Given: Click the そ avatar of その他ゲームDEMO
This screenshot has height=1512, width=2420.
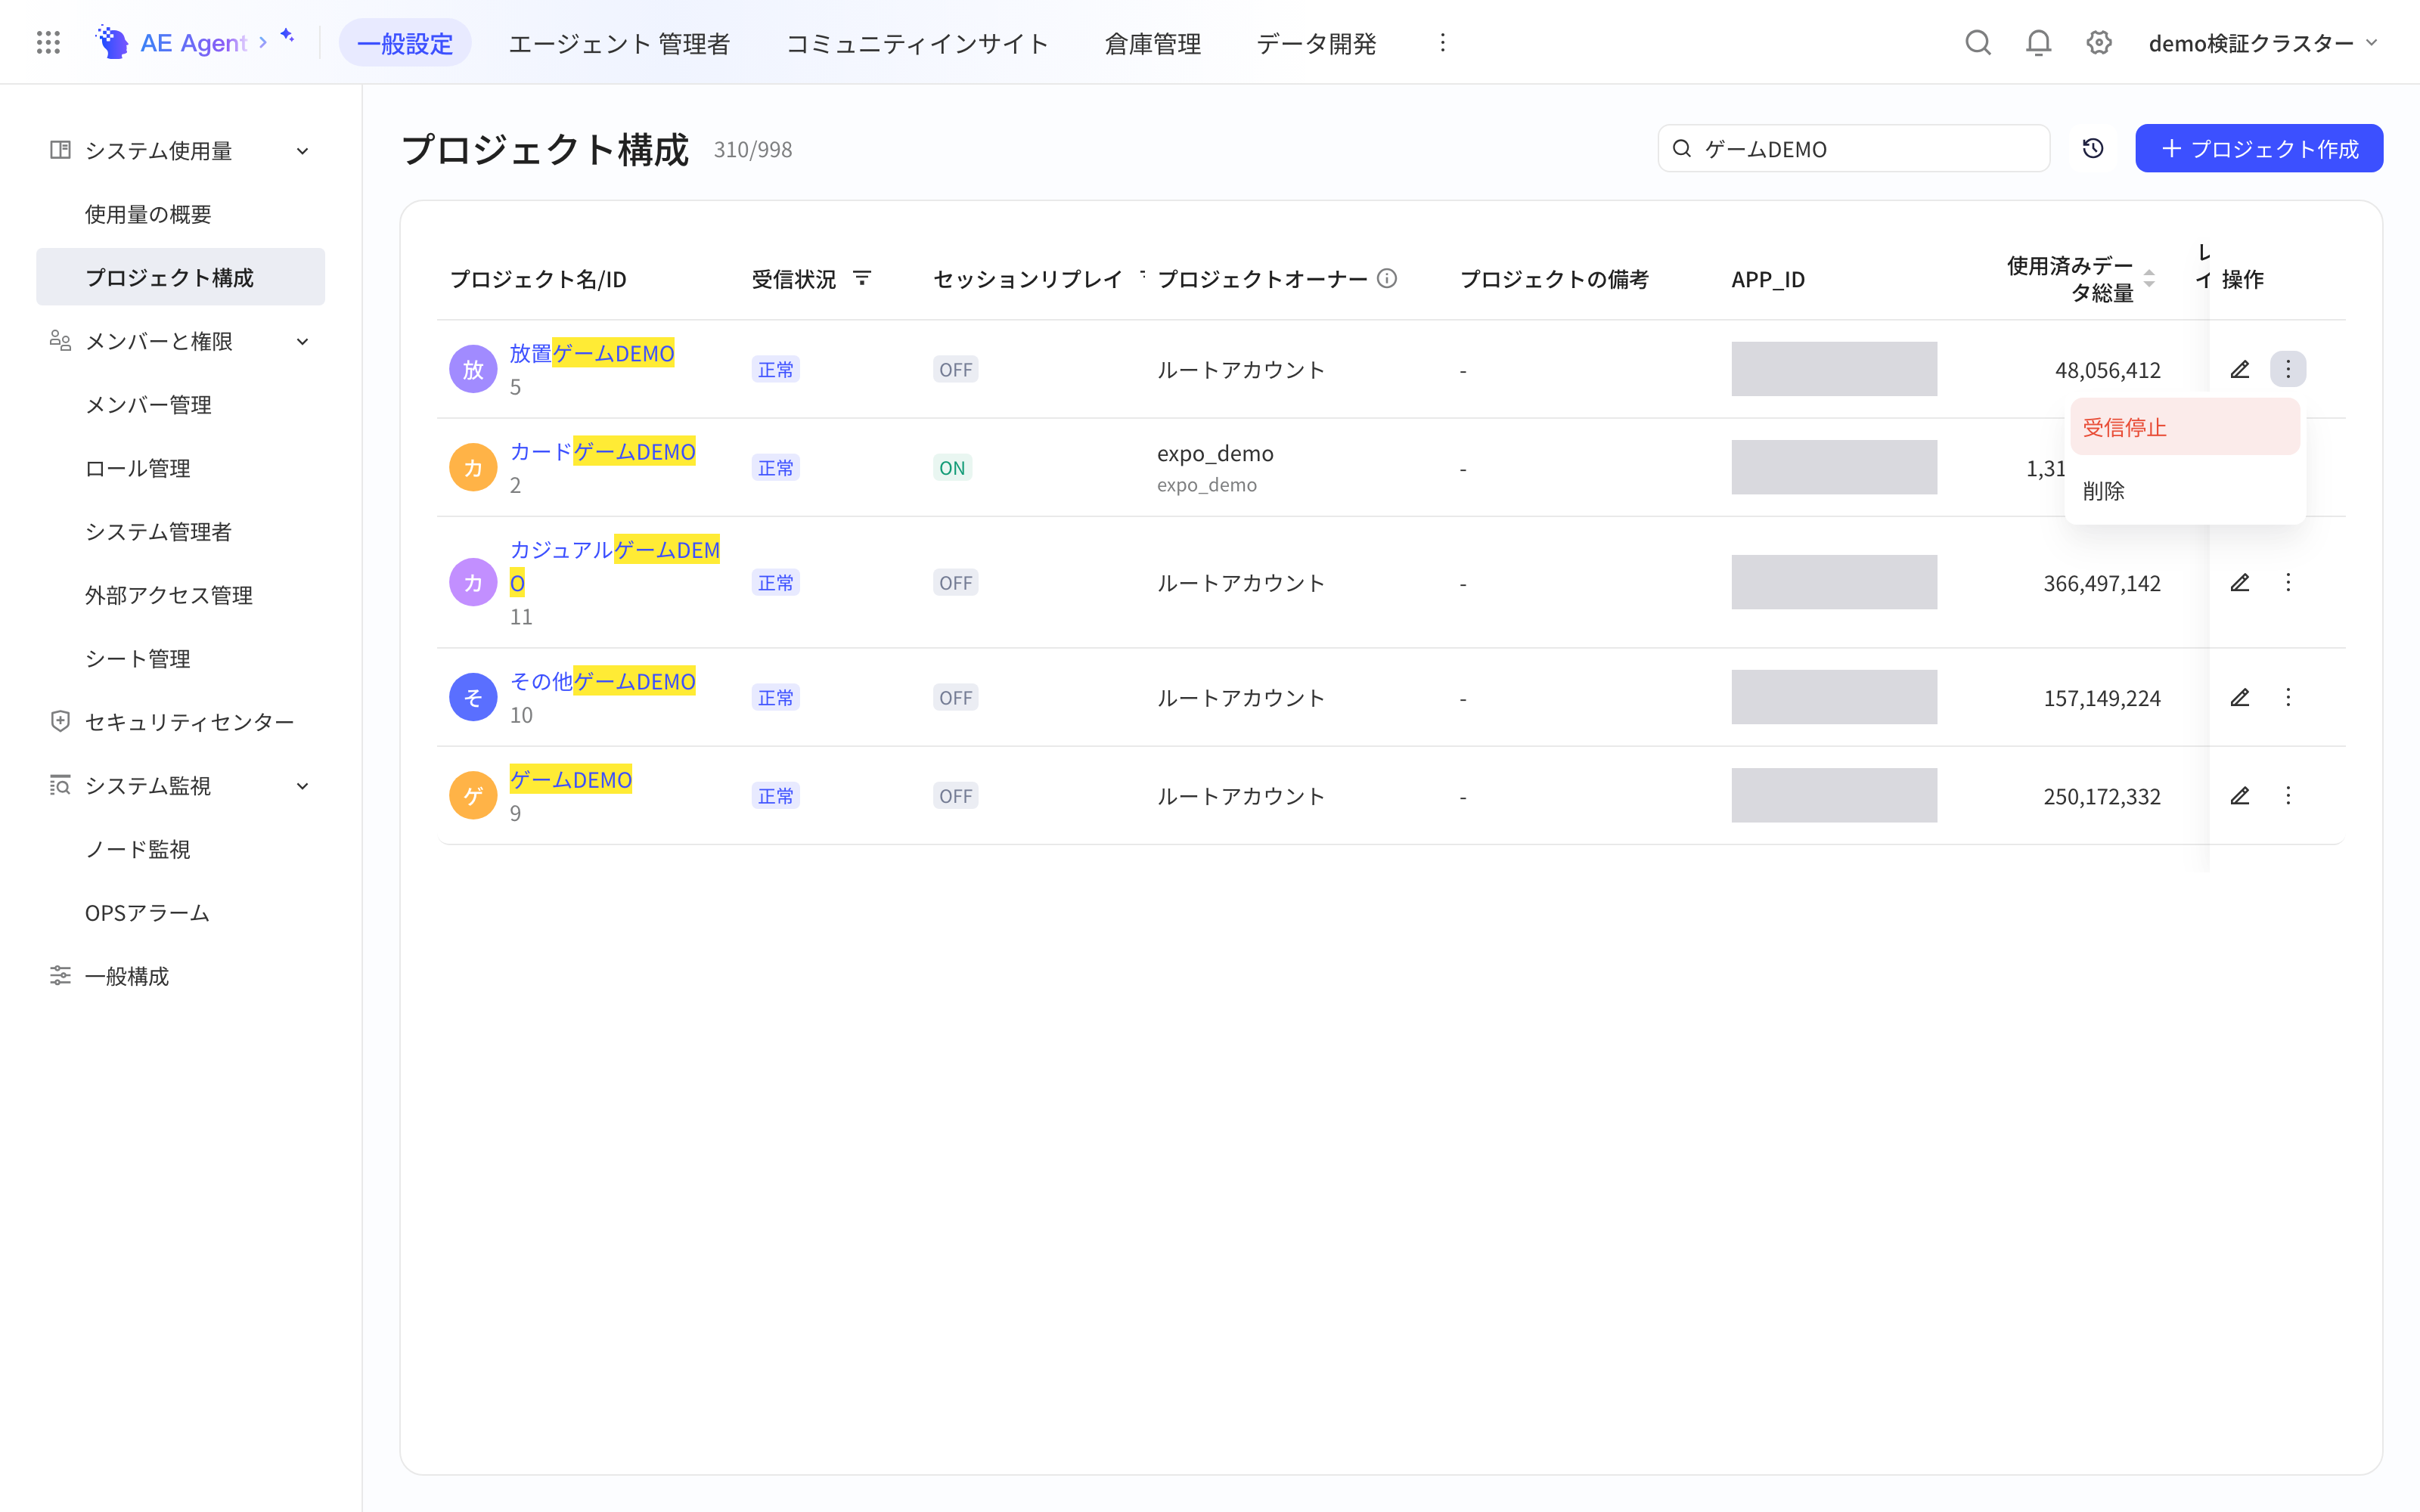Looking at the screenshot, I should point(473,697).
